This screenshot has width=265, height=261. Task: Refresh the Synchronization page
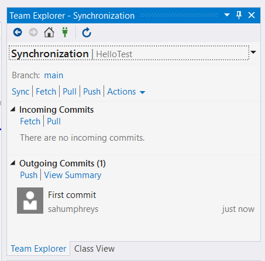click(87, 32)
